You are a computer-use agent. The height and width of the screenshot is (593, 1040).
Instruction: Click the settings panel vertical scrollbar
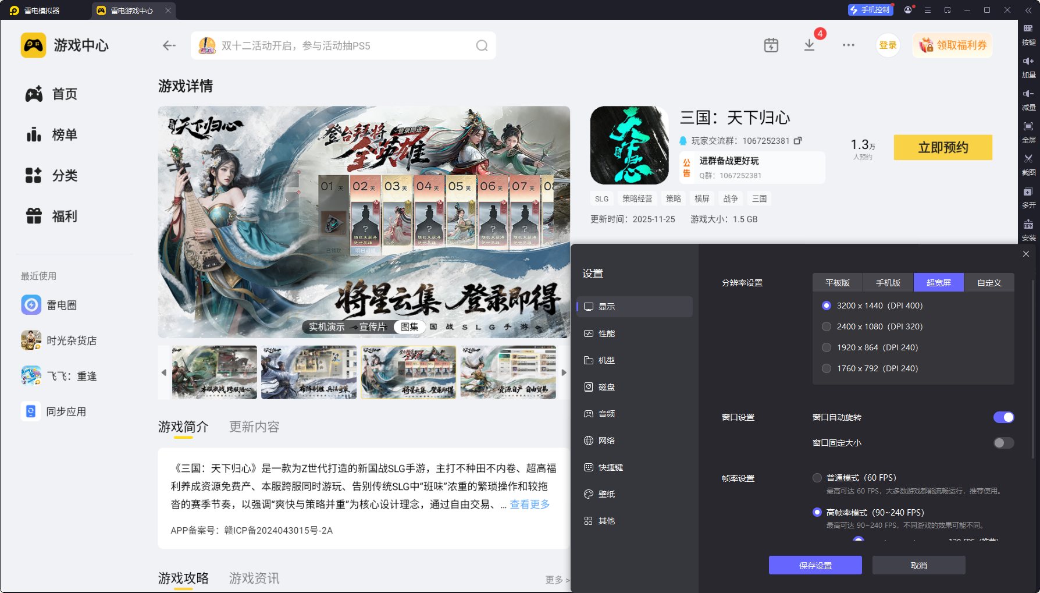pos(1033,370)
